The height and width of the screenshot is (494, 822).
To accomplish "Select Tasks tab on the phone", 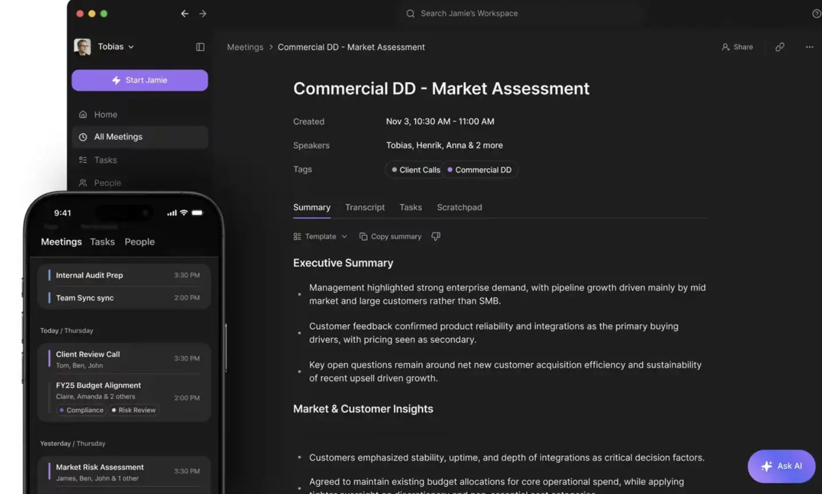I will click(102, 242).
